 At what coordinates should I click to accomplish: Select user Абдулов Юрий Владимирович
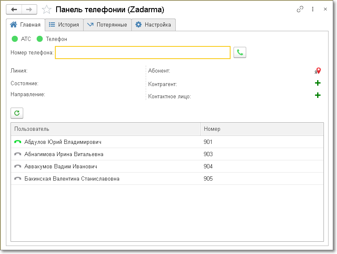click(63, 142)
